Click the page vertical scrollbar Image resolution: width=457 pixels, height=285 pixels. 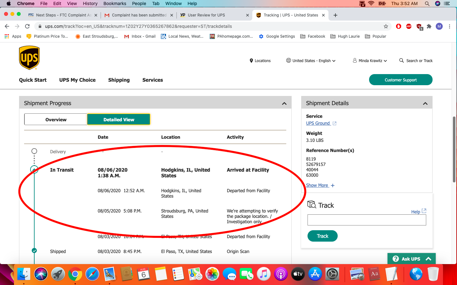454,149
